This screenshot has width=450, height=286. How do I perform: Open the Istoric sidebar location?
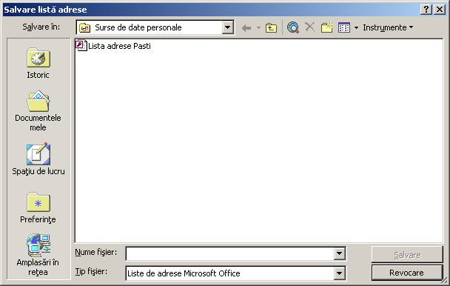tap(38, 63)
